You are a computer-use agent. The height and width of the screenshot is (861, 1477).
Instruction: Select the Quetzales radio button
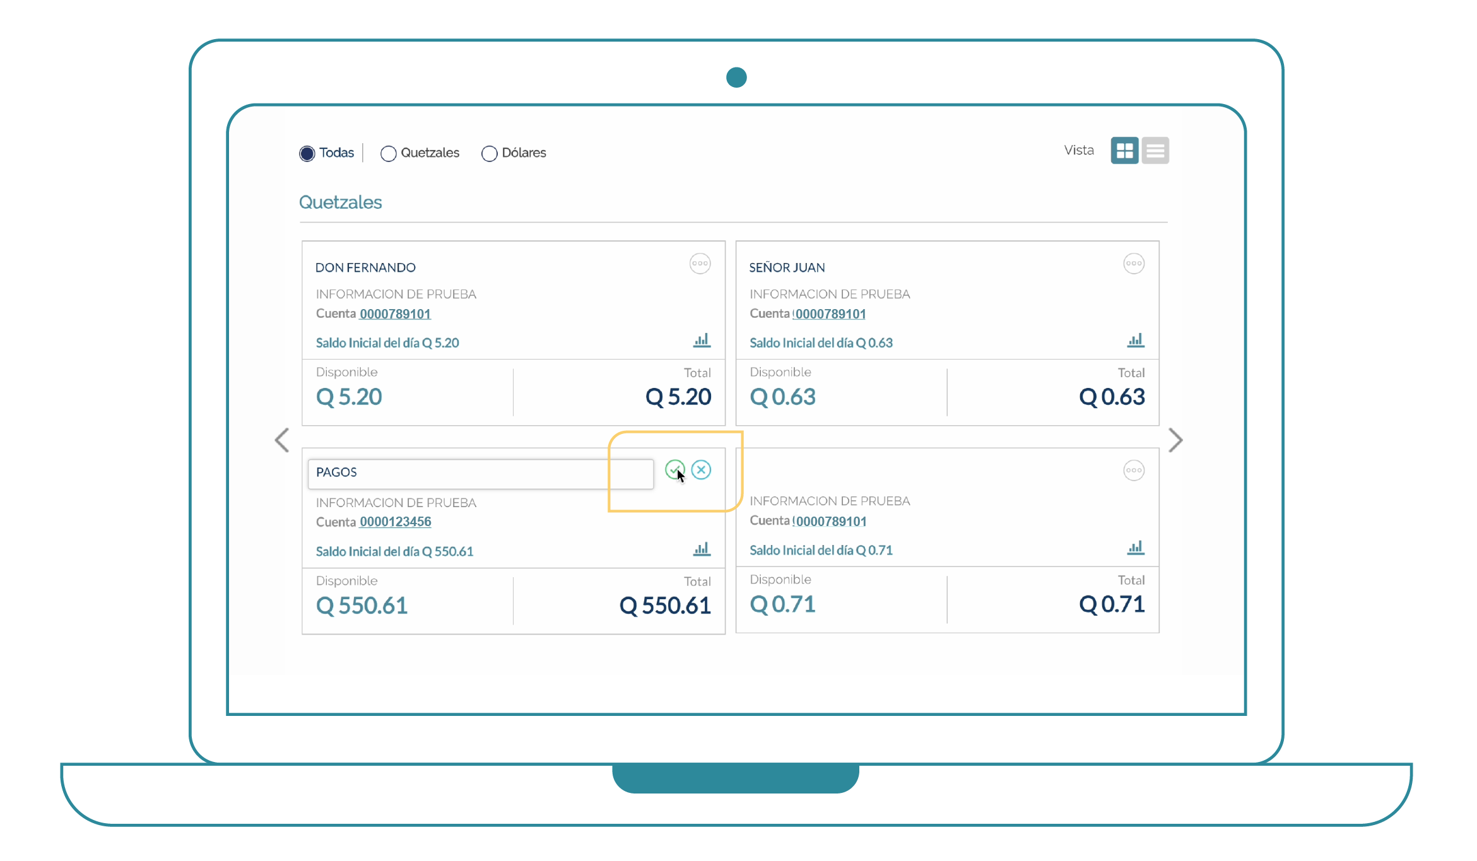pyautogui.click(x=388, y=153)
